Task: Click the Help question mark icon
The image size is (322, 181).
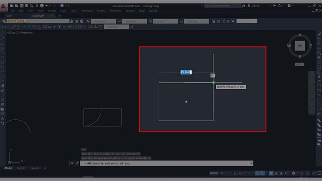Action: tap(289, 6)
